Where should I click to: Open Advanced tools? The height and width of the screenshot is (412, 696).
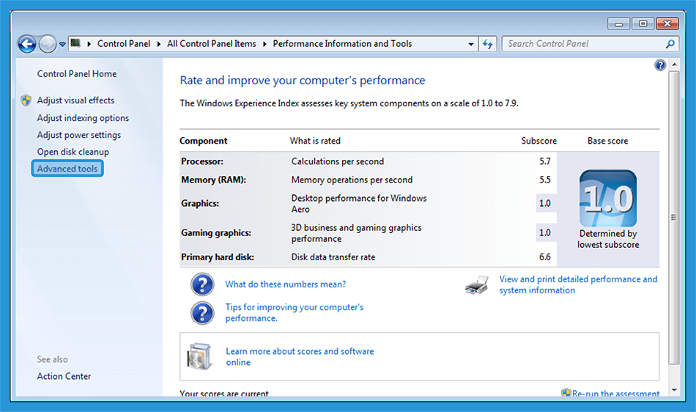[x=67, y=169]
